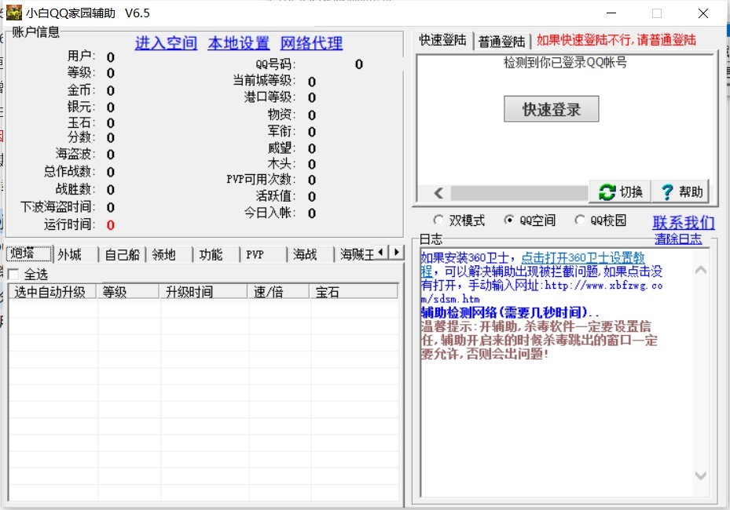Click the 帮助 question mark icon
Image resolution: width=730 pixels, height=510 pixels.
(x=667, y=191)
